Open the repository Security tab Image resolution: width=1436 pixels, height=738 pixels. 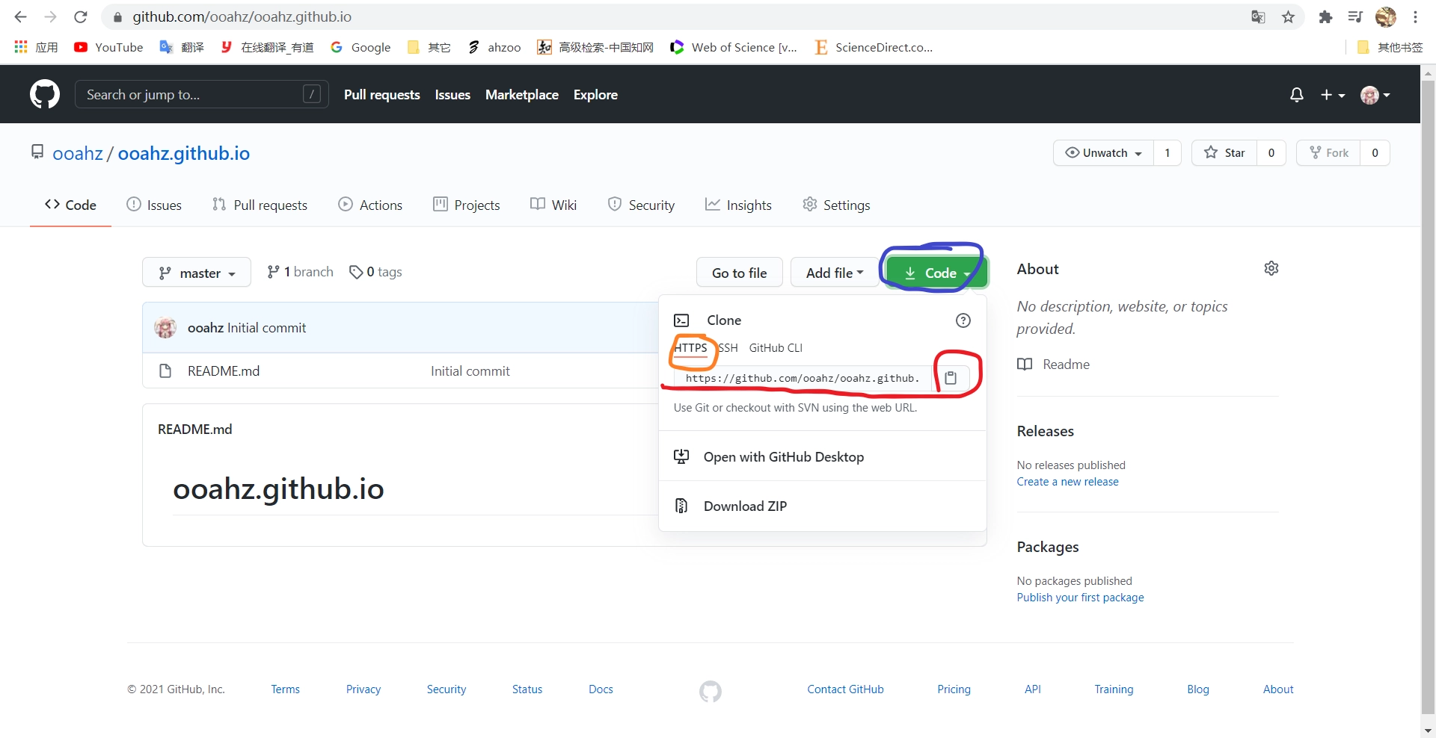coord(641,205)
